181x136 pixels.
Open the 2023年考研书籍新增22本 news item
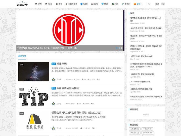pos(140,82)
